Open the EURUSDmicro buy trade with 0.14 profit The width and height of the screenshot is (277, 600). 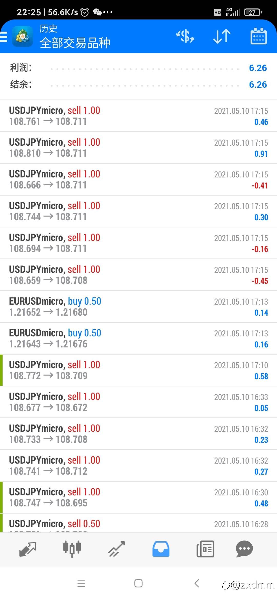pyautogui.click(x=138, y=307)
